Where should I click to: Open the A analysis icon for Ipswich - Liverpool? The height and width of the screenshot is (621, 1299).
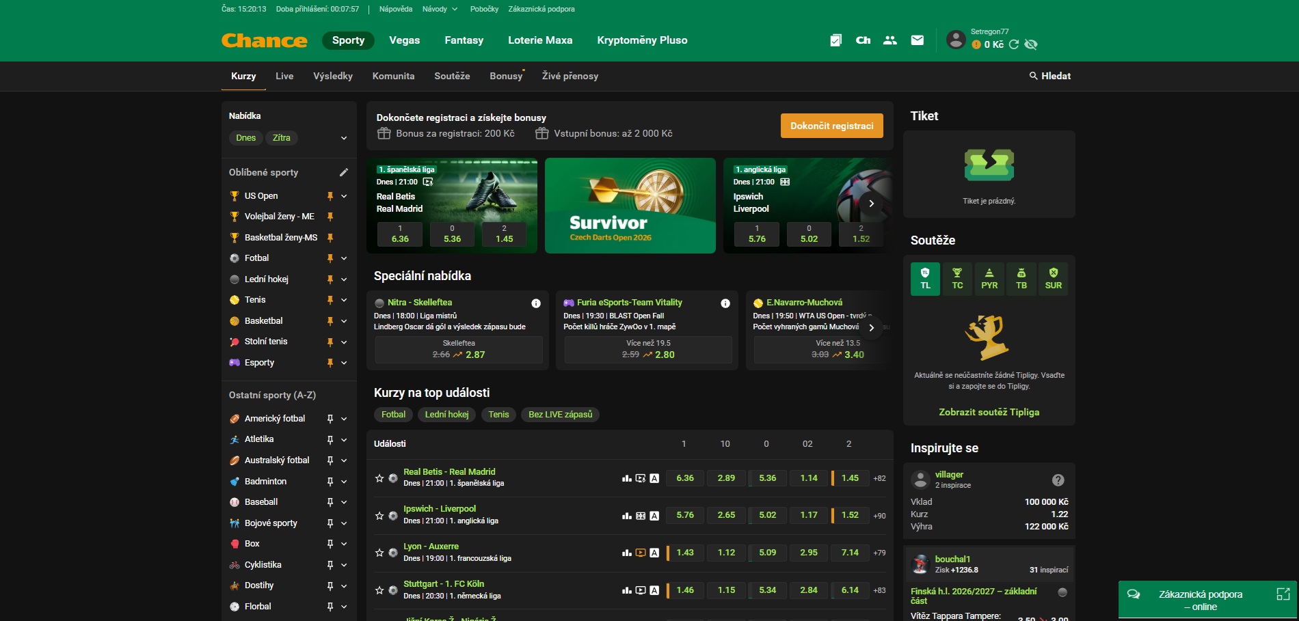pos(654,516)
